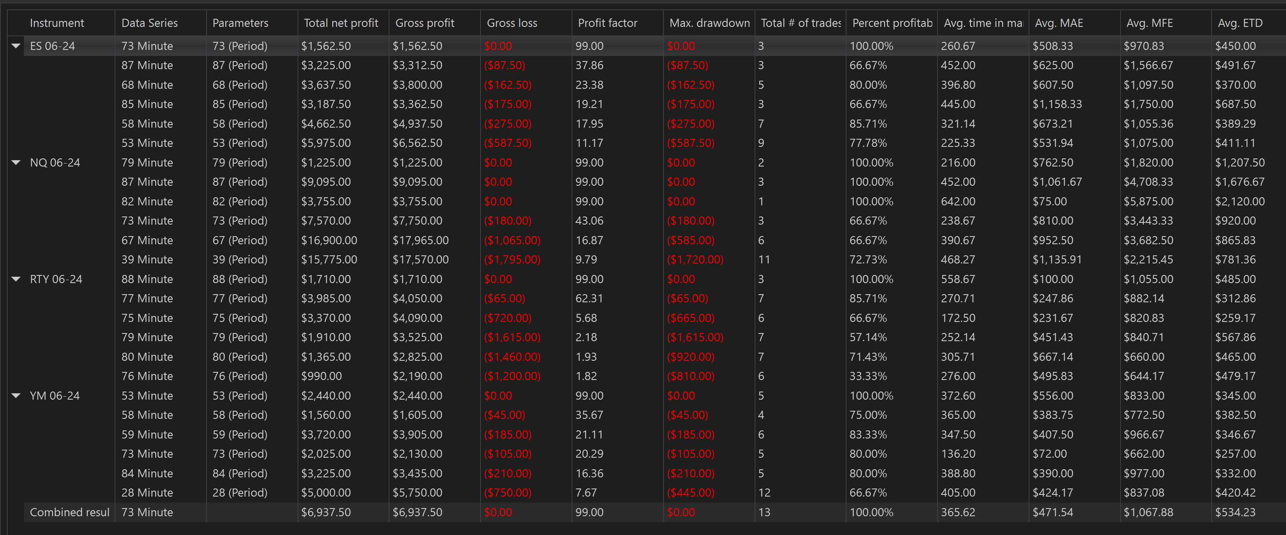
Task: Collapse the ES 06-24 instrument group
Action: (x=16, y=46)
